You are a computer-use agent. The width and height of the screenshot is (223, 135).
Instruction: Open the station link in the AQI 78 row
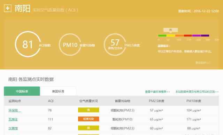point(15,110)
